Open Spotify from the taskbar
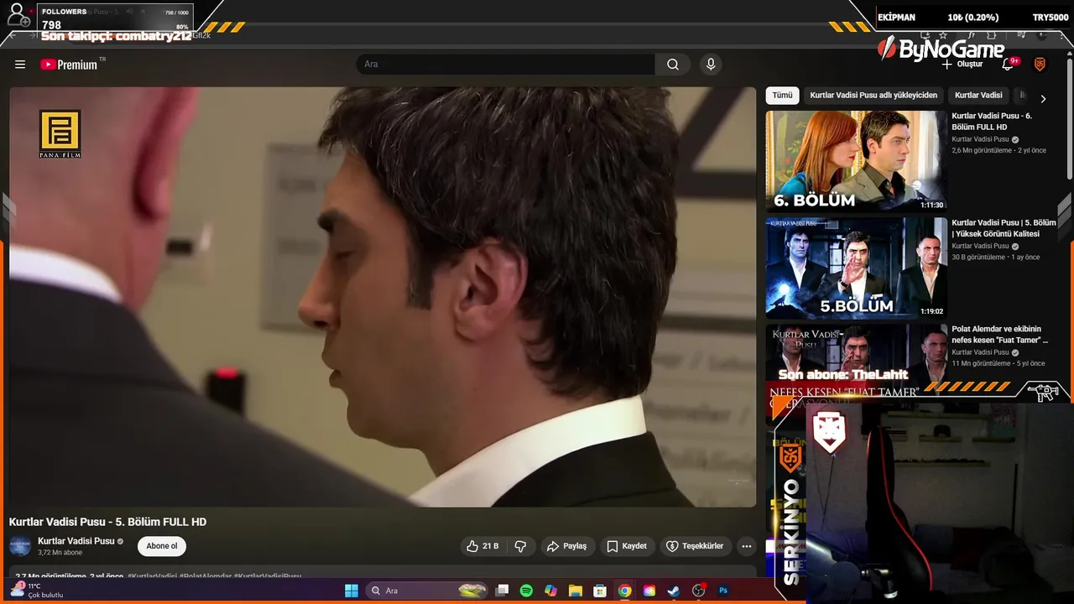The width and height of the screenshot is (1074, 604). [x=526, y=591]
